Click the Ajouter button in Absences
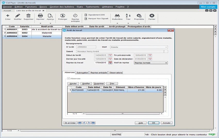The width and height of the screenshot is (219, 138). [73, 84]
